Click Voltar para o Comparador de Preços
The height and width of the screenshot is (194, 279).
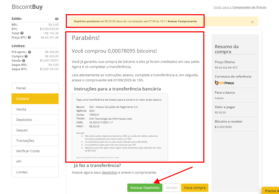click(240, 7)
